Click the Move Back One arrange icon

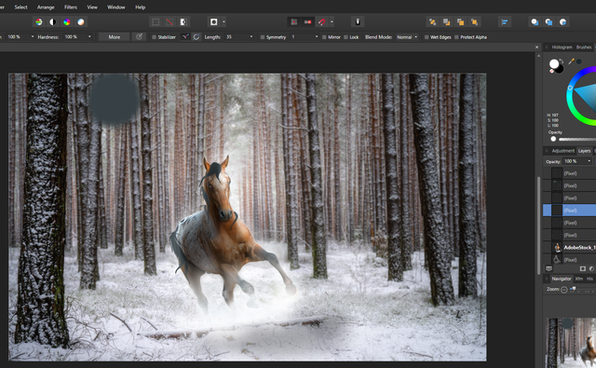[x=447, y=22]
